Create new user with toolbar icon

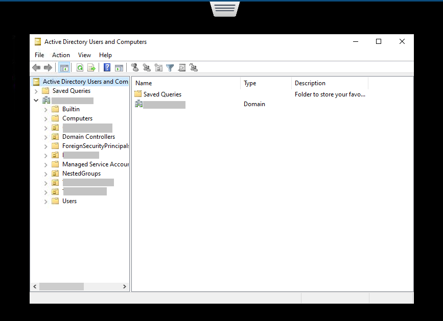coord(135,67)
